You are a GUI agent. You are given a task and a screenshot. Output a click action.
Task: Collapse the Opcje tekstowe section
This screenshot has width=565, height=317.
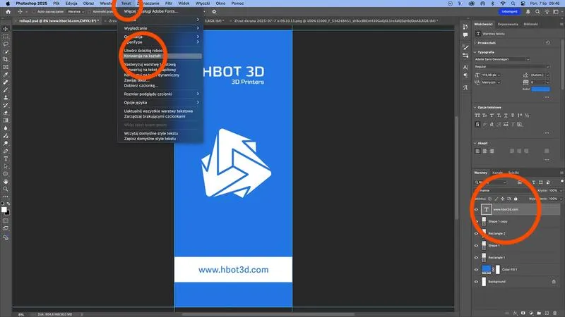475,108
